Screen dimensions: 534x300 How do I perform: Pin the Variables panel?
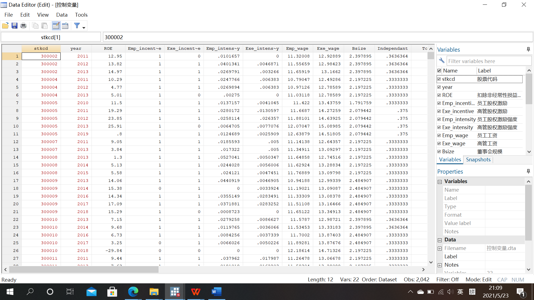528,49
